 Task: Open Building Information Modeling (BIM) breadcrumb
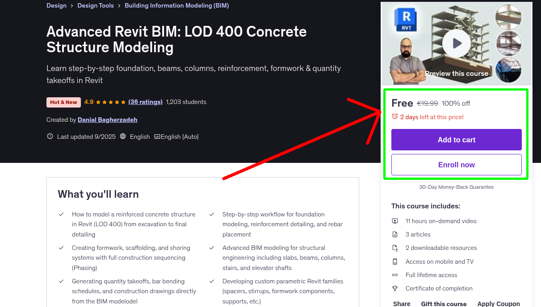point(176,6)
